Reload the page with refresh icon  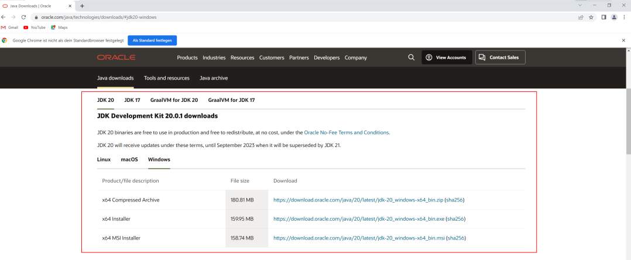click(24, 17)
